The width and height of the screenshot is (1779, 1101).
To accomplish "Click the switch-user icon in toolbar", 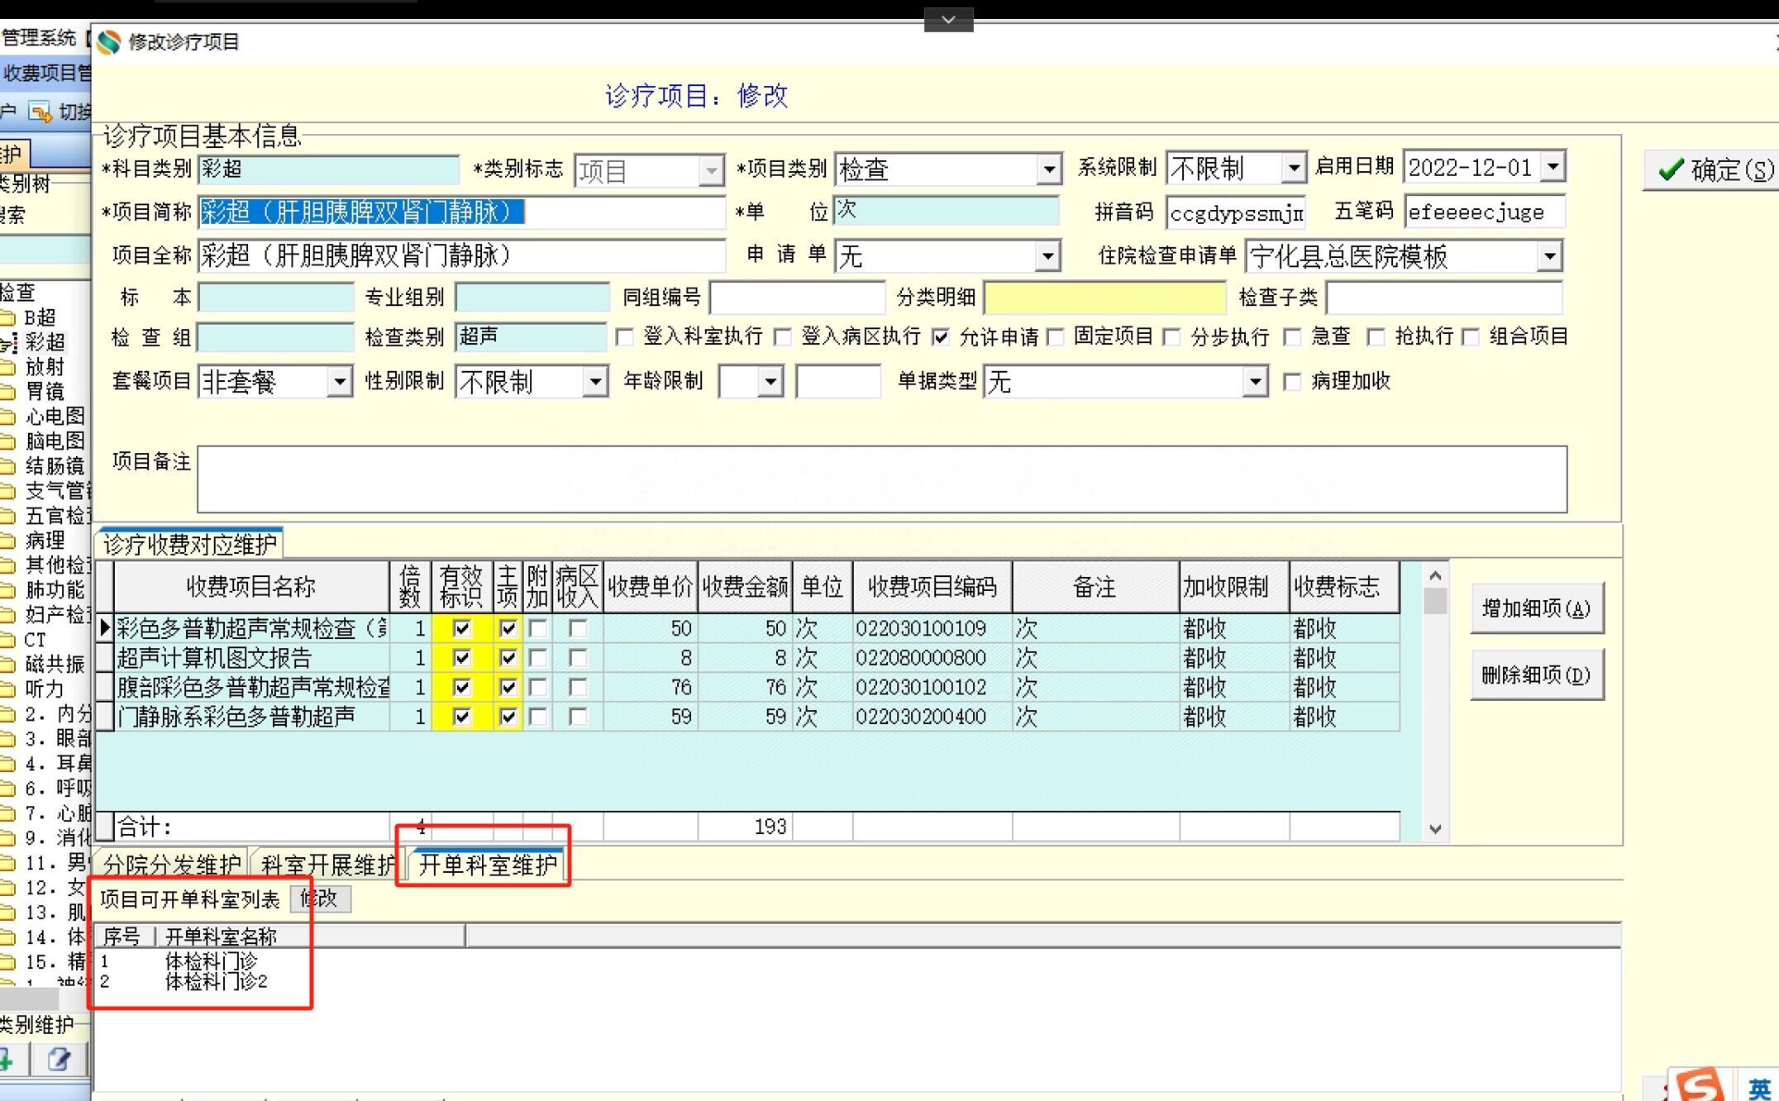I will pos(39,111).
